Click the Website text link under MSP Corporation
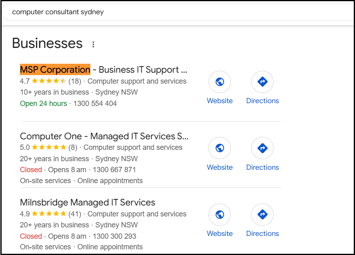The image size is (355, 255). (219, 101)
